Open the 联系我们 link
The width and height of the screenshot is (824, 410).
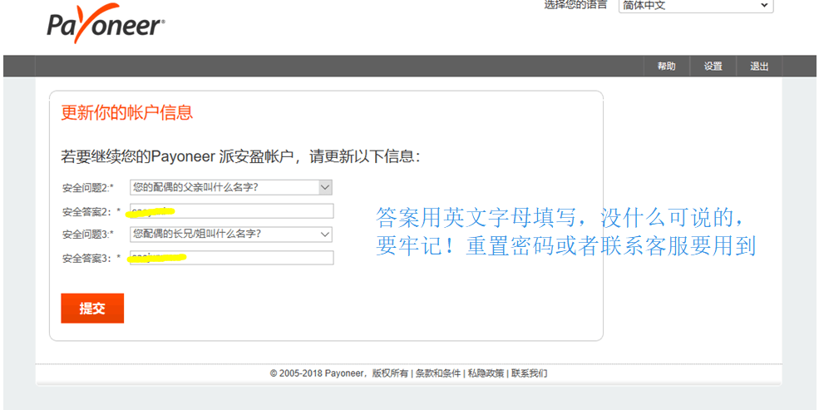point(530,373)
